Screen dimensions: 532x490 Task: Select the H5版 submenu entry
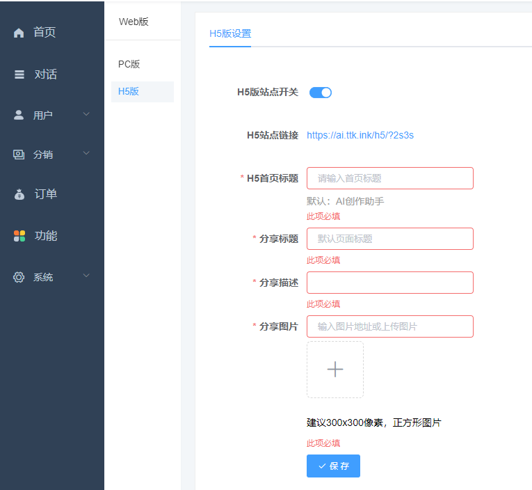pos(143,92)
